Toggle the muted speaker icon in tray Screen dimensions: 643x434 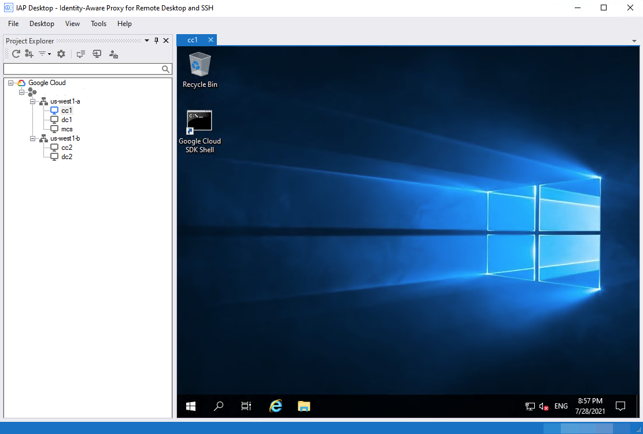[544, 406]
